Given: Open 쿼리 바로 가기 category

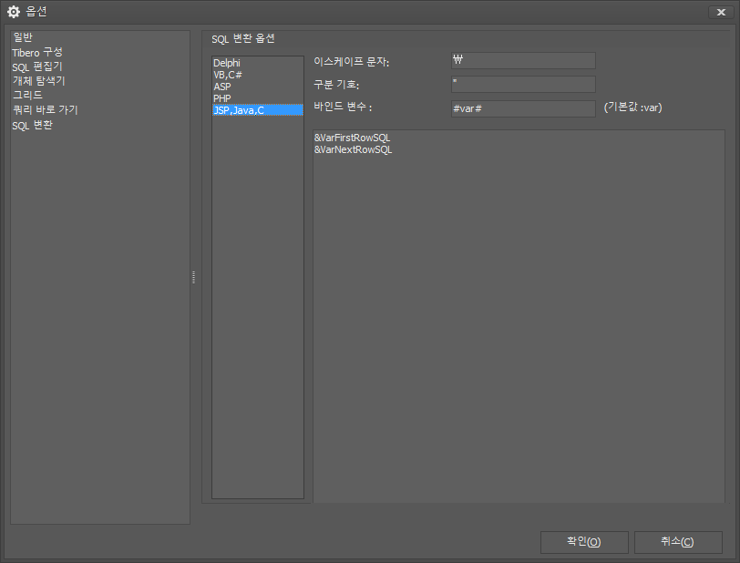Looking at the screenshot, I should 45,110.
